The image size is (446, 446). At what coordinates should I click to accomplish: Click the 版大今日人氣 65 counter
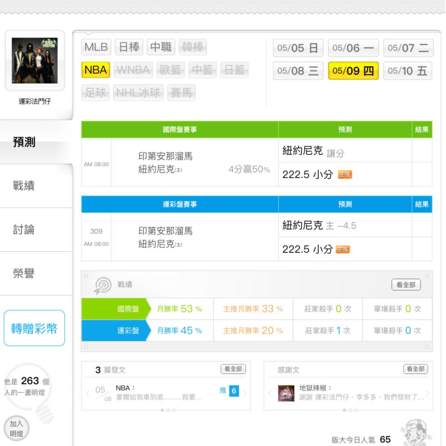(361, 440)
